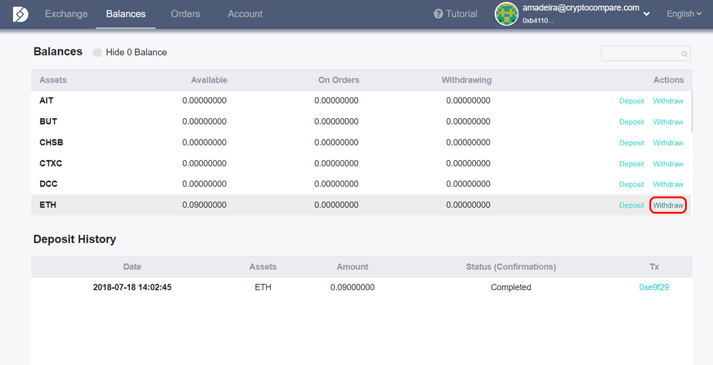Screen dimensions: 713x365
Task: Click Deposit for BUT
Action: point(632,122)
